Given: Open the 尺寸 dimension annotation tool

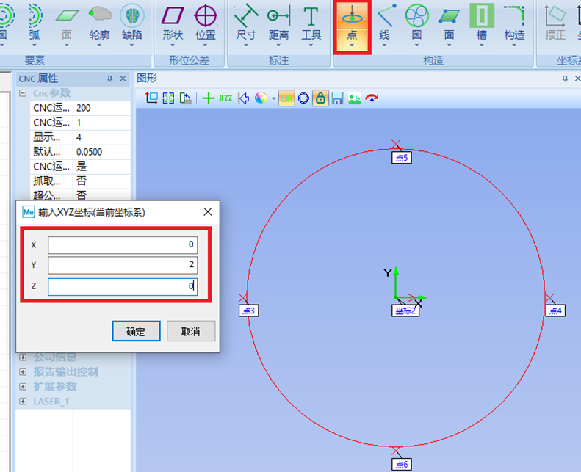Looking at the screenshot, I should [x=246, y=21].
